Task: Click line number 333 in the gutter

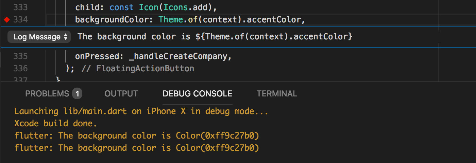Action: point(20,7)
